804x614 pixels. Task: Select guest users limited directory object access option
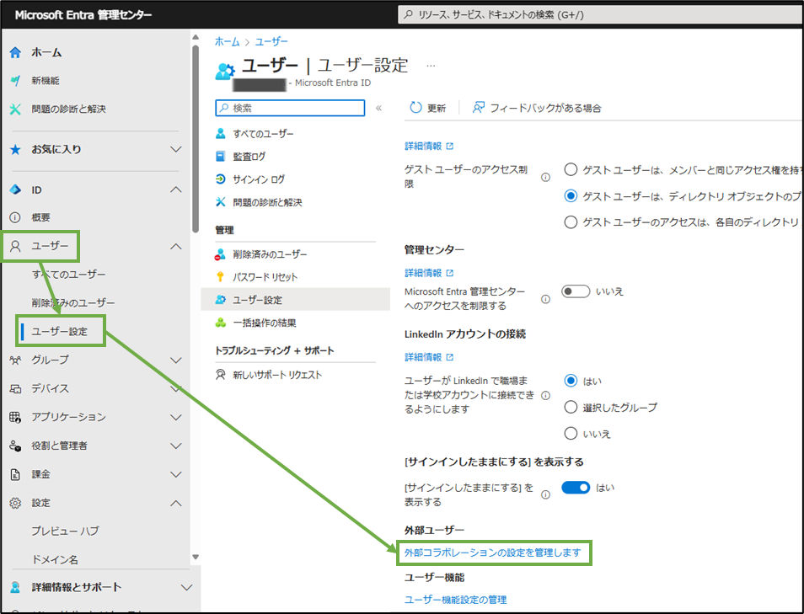coord(571,195)
